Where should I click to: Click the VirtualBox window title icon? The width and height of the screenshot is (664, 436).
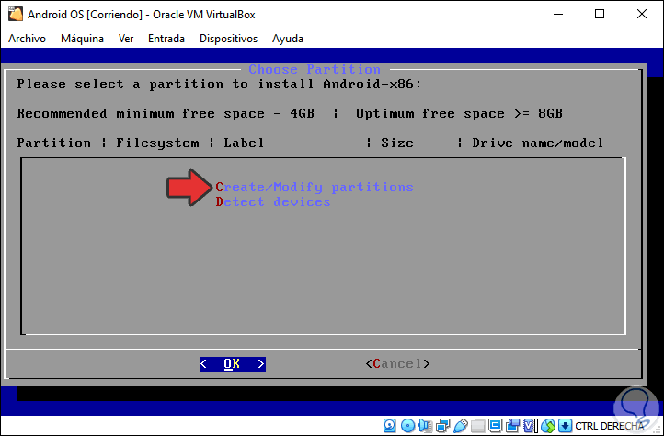click(16, 14)
